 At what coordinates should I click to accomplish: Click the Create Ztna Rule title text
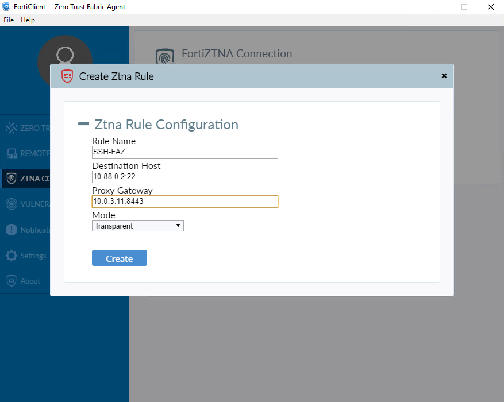point(116,76)
